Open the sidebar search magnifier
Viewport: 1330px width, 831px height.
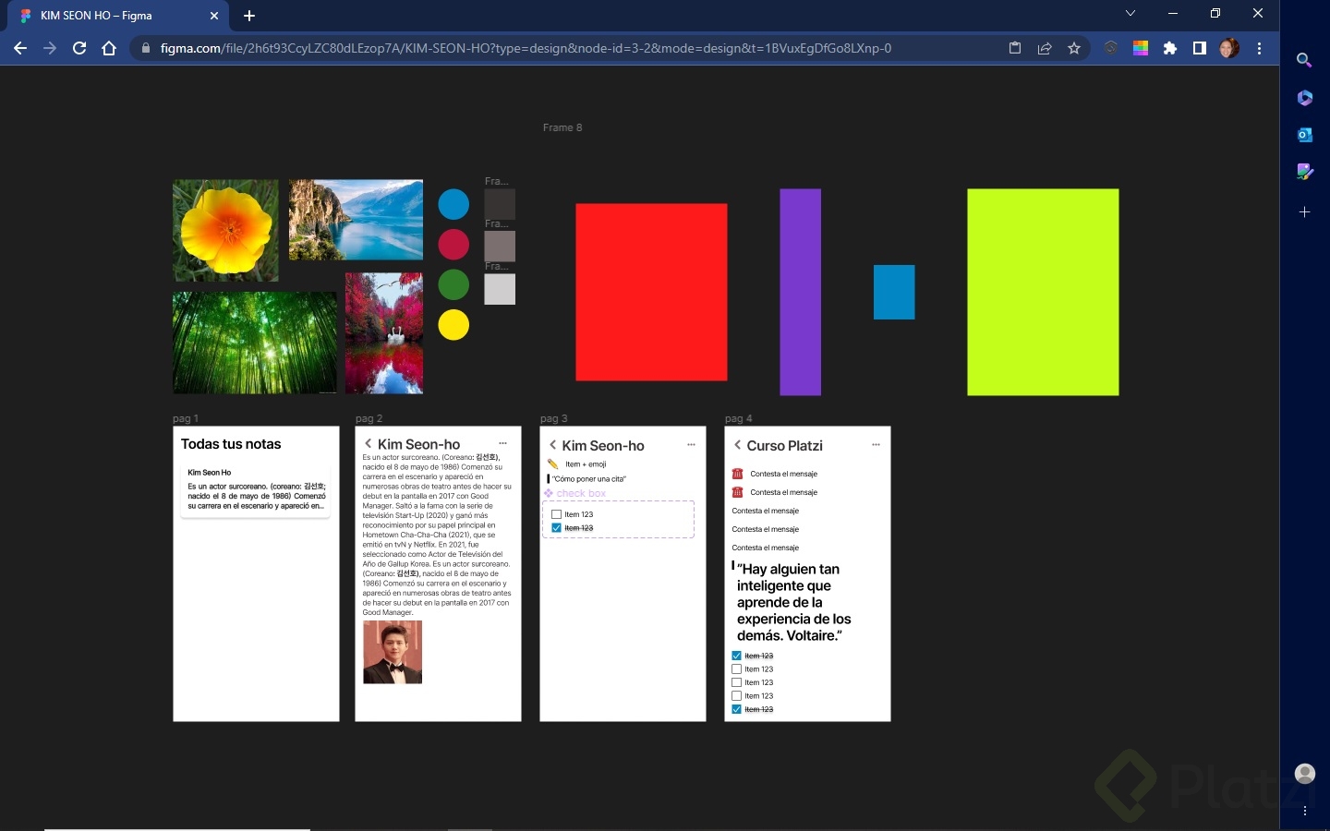pyautogui.click(x=1304, y=60)
